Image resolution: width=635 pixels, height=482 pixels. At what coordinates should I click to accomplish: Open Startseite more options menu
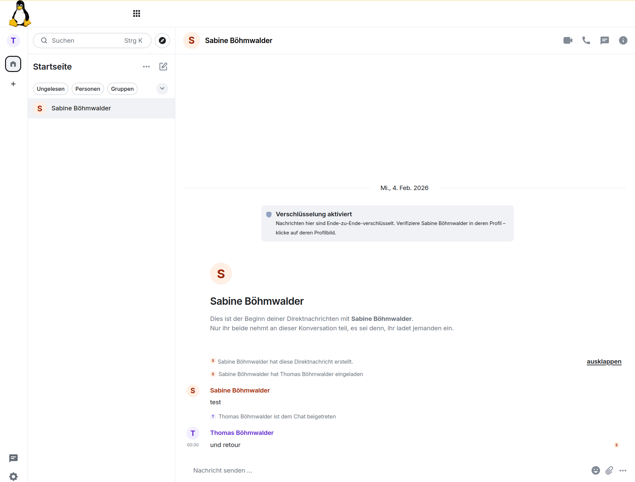146,67
